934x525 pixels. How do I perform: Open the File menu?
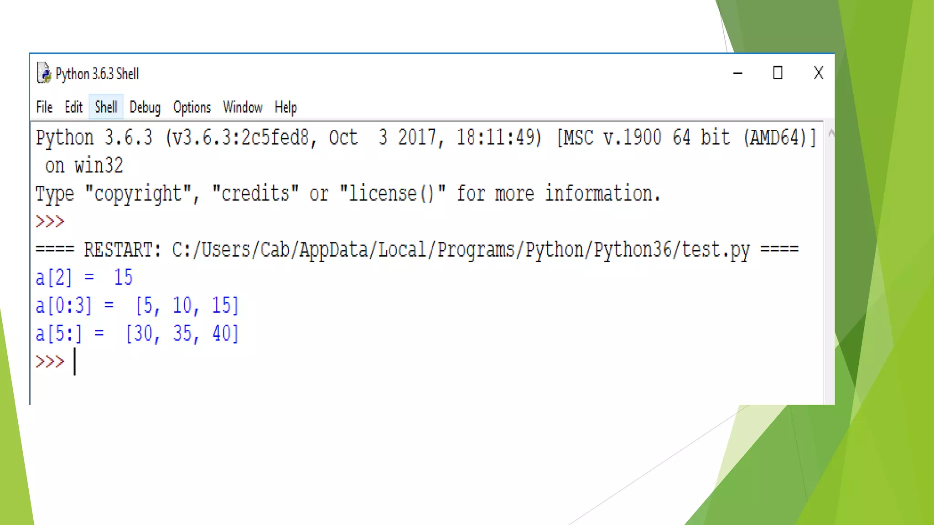click(44, 107)
